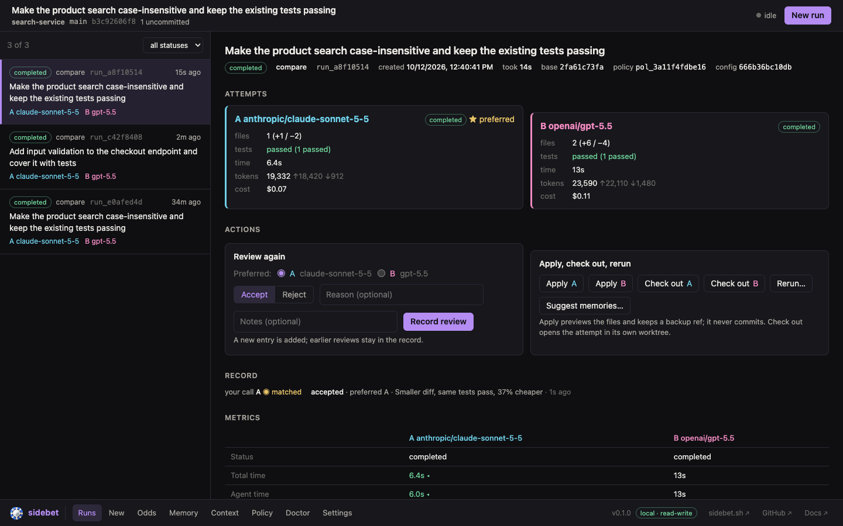Click the config hash 666b36bc10db

click(765, 67)
